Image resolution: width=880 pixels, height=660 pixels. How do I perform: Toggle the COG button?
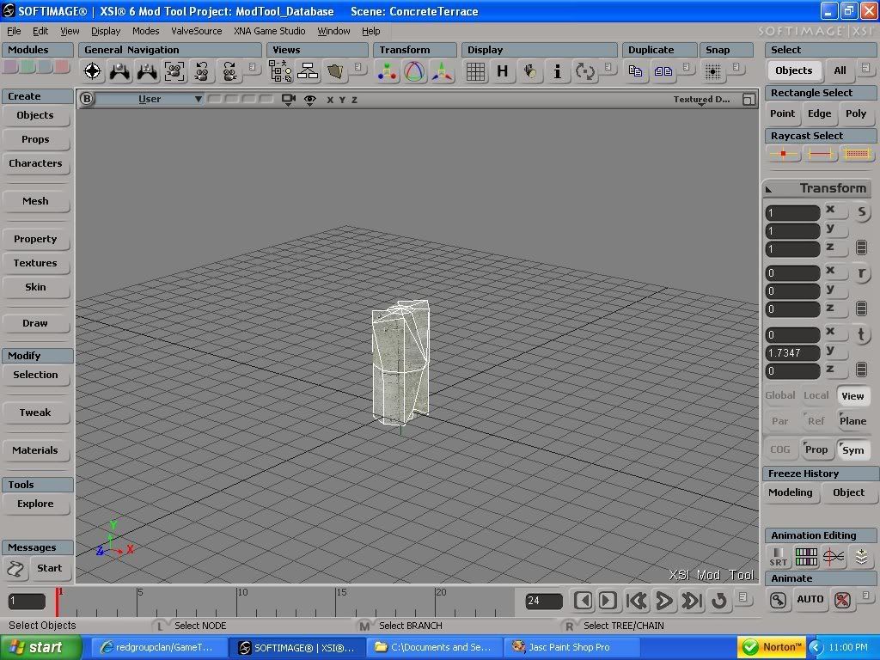click(780, 449)
